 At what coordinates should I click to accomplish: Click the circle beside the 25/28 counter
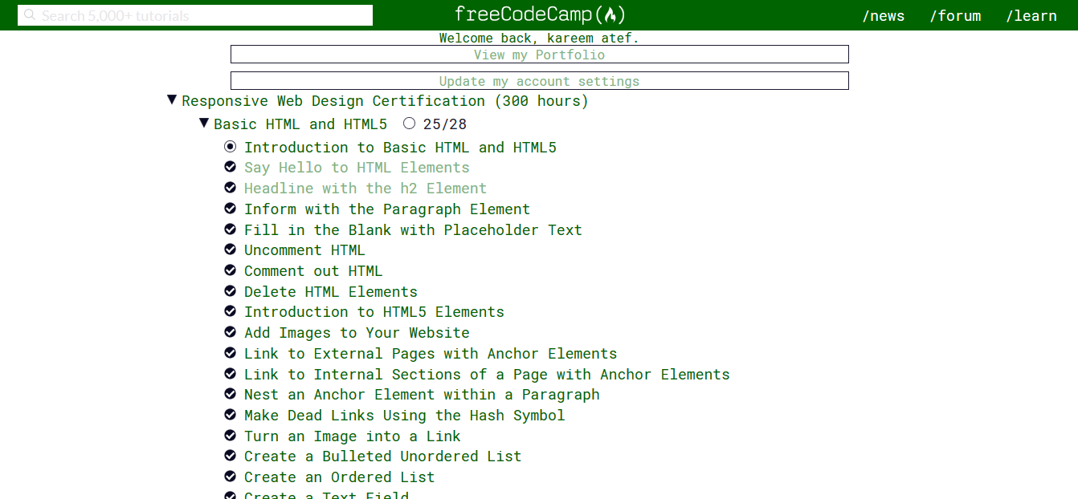click(410, 123)
